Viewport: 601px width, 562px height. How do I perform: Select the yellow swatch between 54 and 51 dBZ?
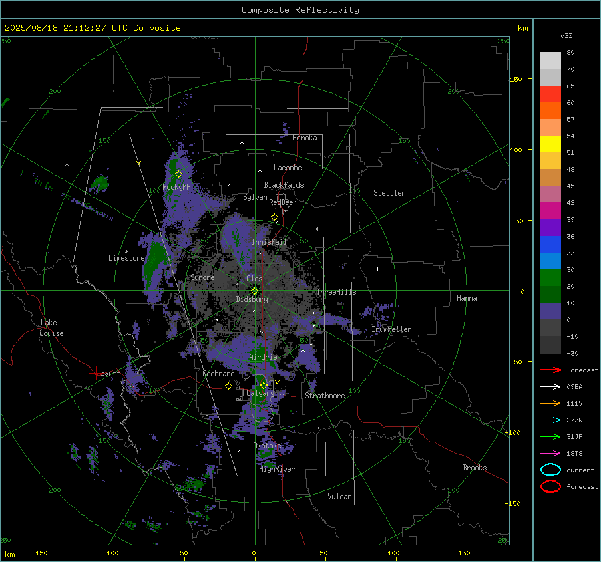[550, 144]
